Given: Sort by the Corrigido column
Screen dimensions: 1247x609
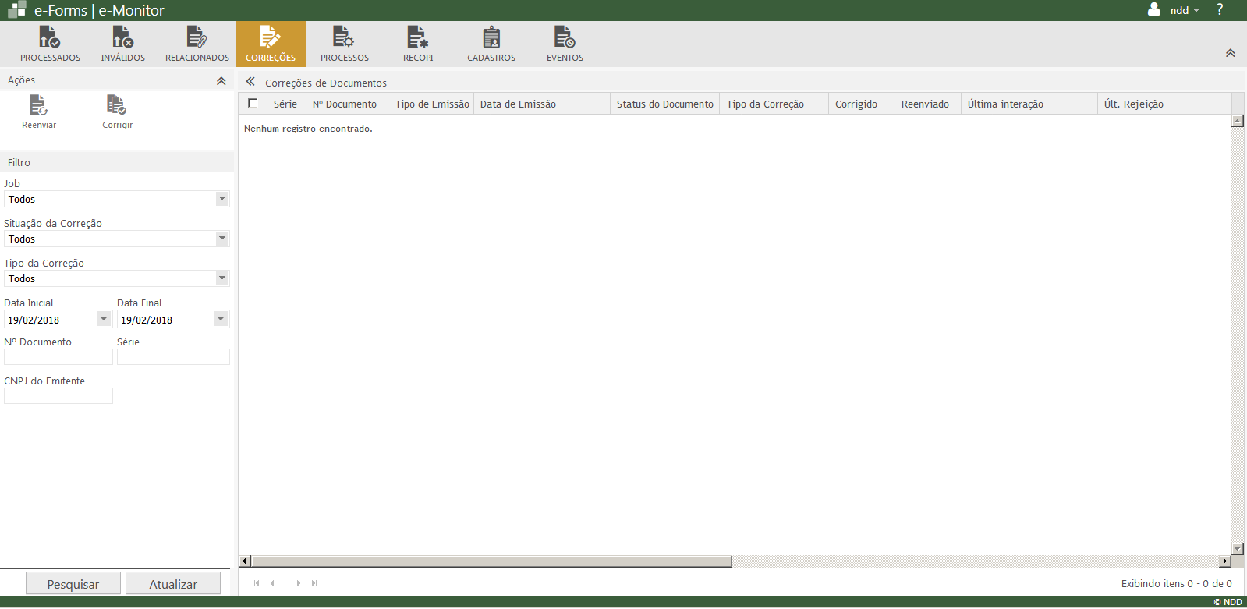Looking at the screenshot, I should 862,104.
